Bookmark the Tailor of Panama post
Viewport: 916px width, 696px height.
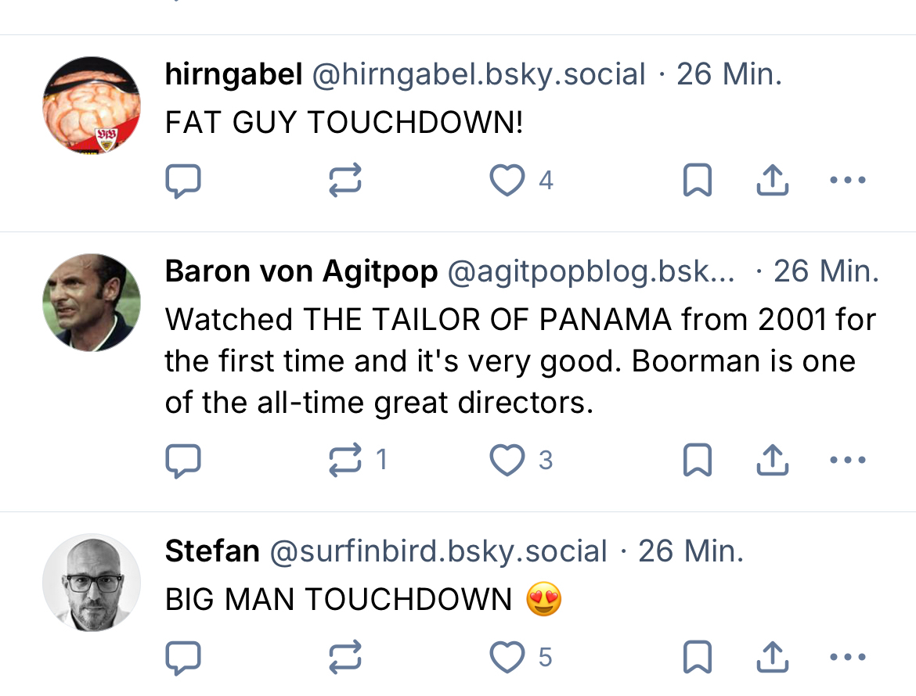click(x=697, y=461)
